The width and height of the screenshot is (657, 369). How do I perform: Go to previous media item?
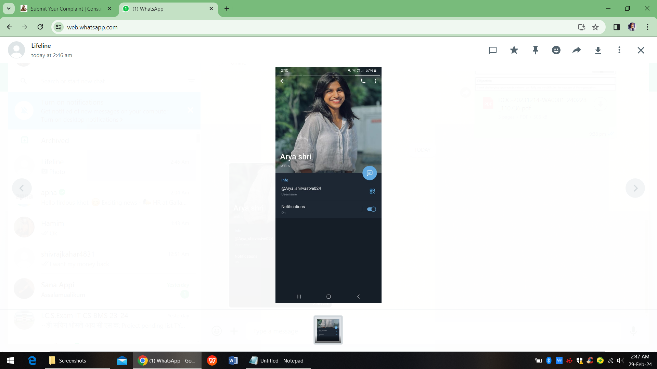point(22,188)
